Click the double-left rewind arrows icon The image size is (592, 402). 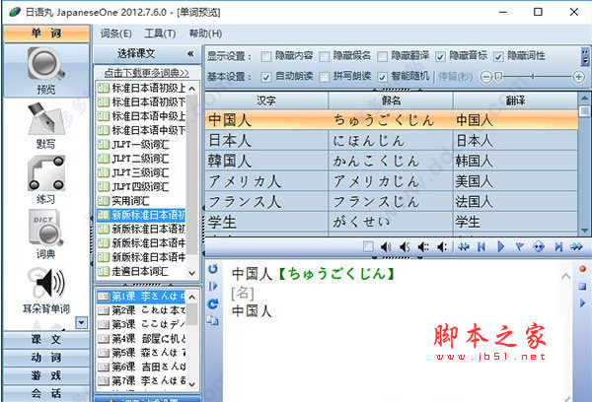pos(464,247)
